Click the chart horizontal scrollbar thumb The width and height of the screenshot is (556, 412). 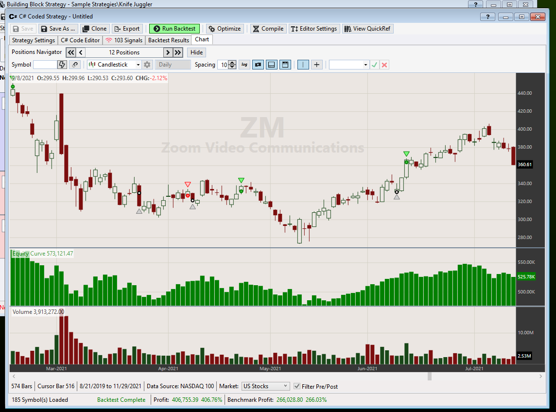click(430, 376)
